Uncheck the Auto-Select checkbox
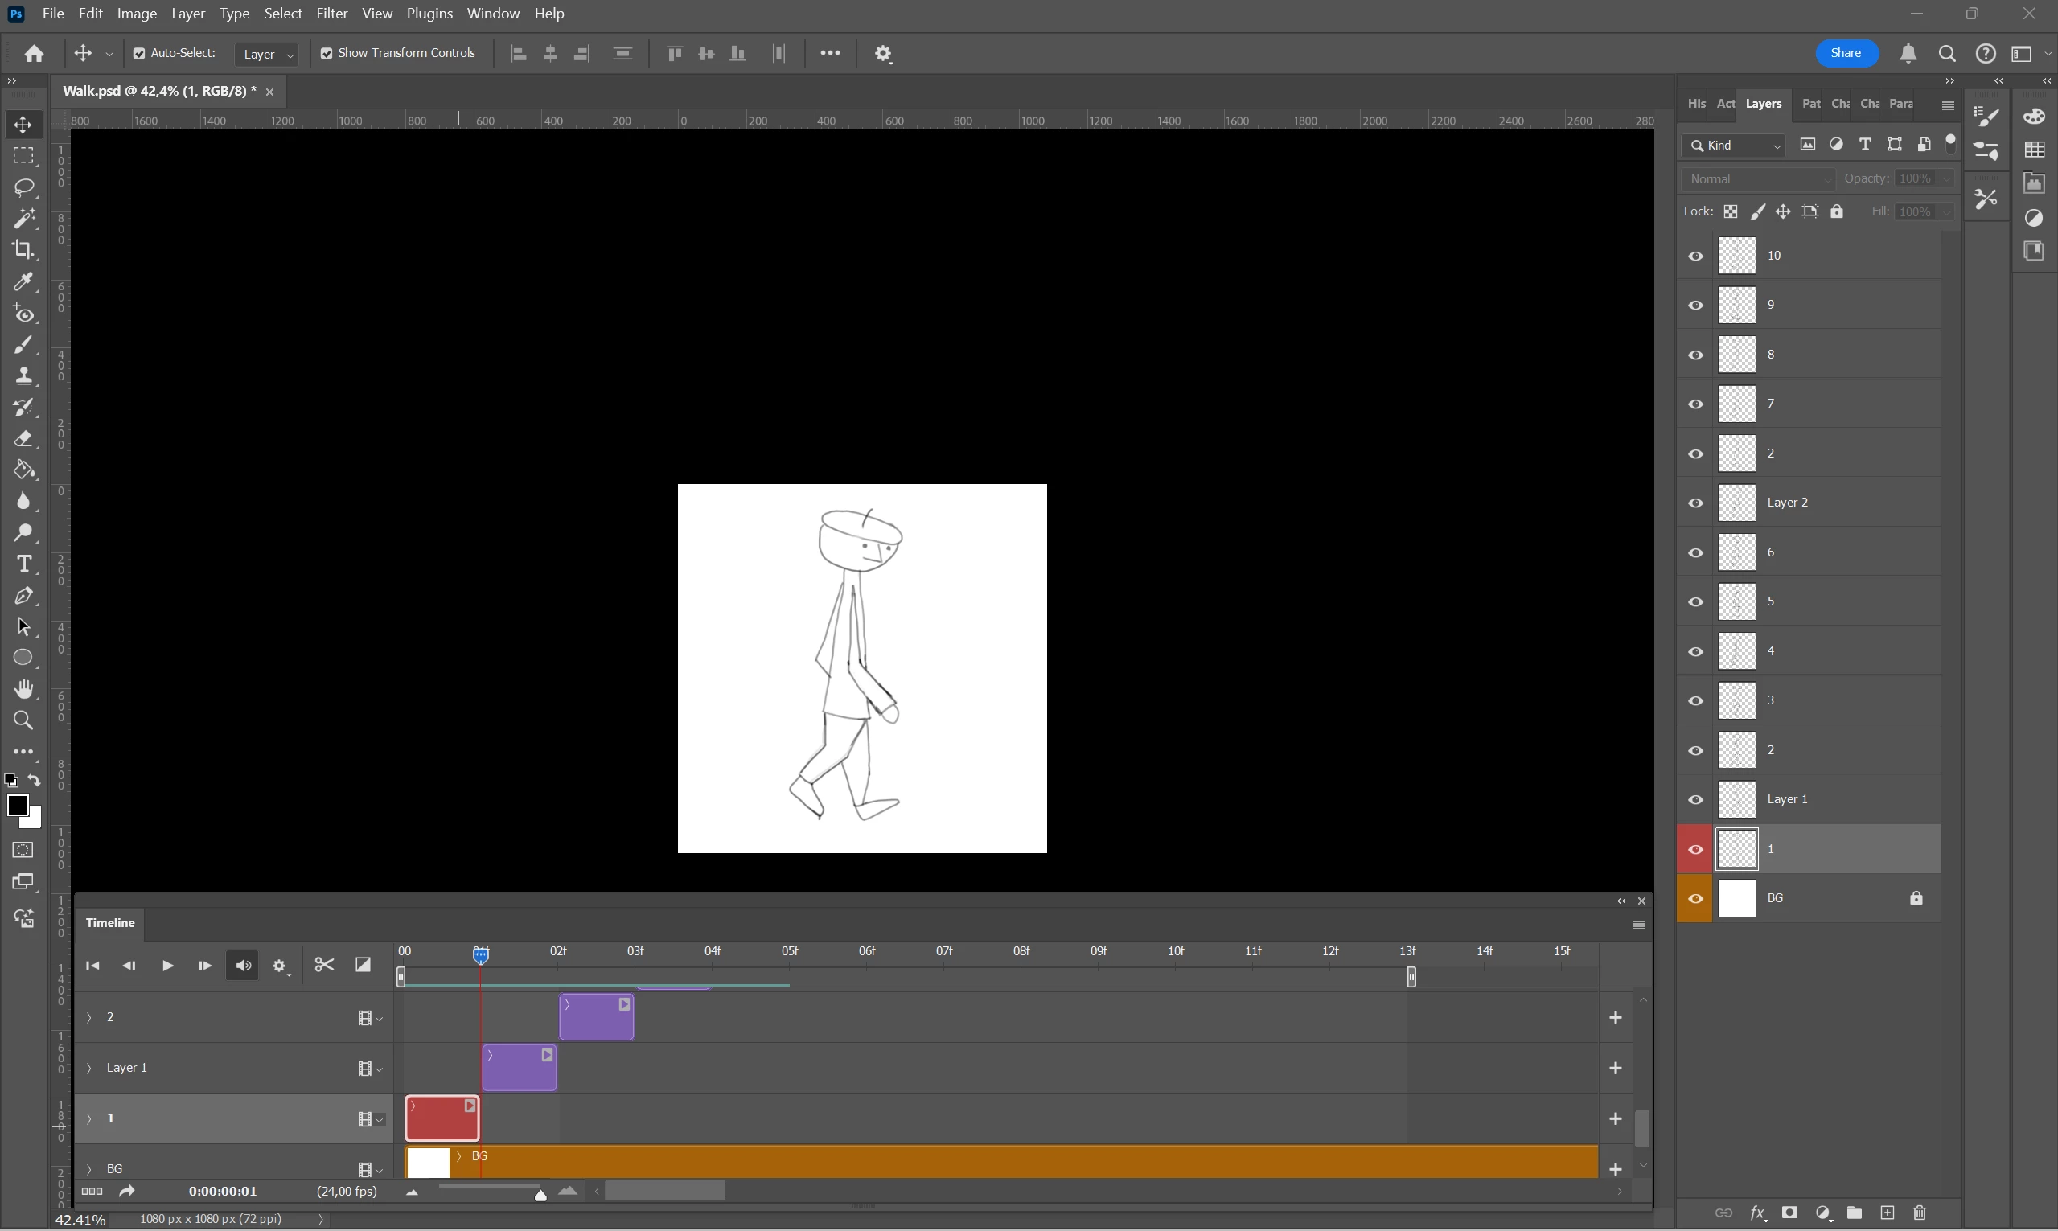 click(139, 54)
